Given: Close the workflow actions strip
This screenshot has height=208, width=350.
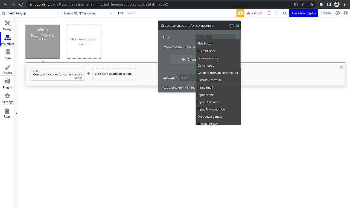Looking at the screenshot, I should (341, 67).
